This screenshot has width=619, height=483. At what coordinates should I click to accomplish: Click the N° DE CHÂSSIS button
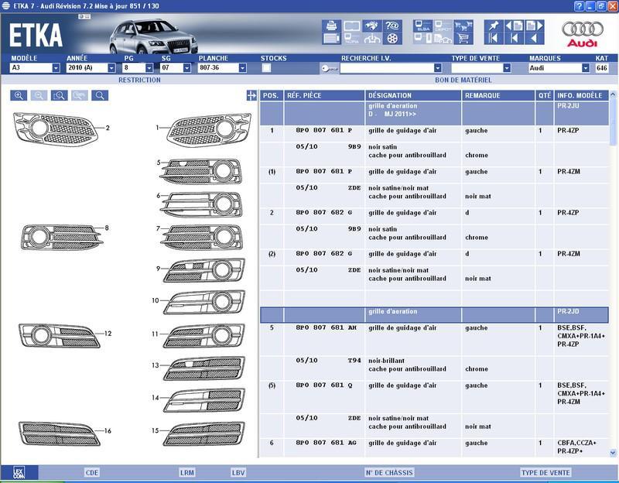[389, 472]
